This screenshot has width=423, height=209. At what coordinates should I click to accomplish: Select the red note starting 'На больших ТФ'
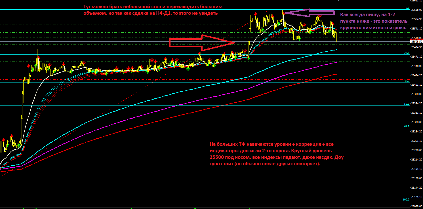click(277, 154)
